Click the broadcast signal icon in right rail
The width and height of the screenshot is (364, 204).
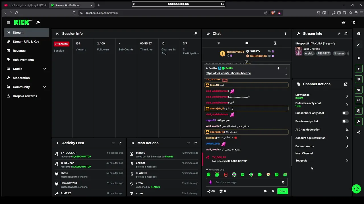tap(359, 100)
